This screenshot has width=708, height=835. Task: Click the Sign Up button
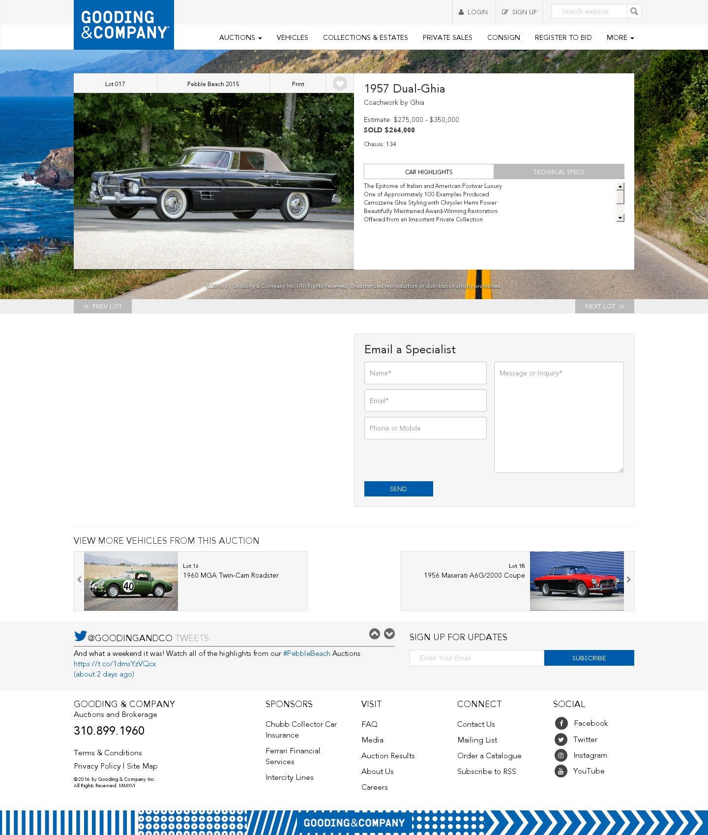point(519,12)
